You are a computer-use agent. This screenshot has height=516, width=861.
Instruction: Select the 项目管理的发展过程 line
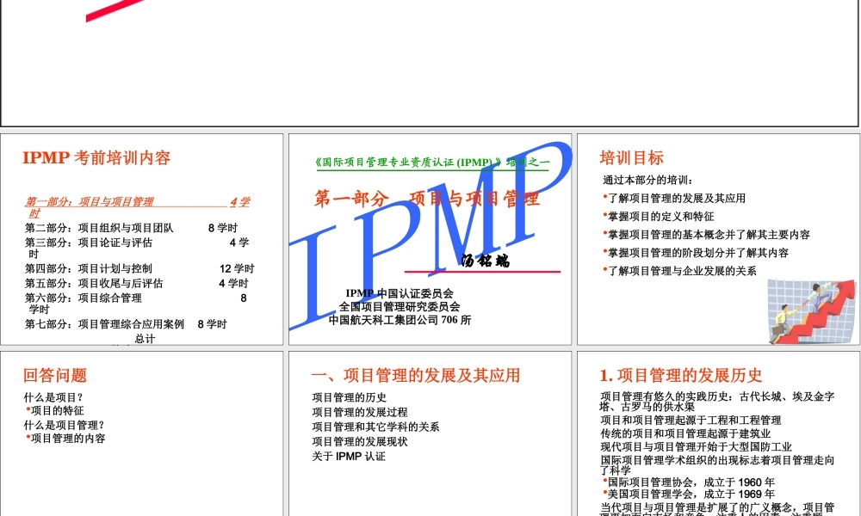pos(360,412)
